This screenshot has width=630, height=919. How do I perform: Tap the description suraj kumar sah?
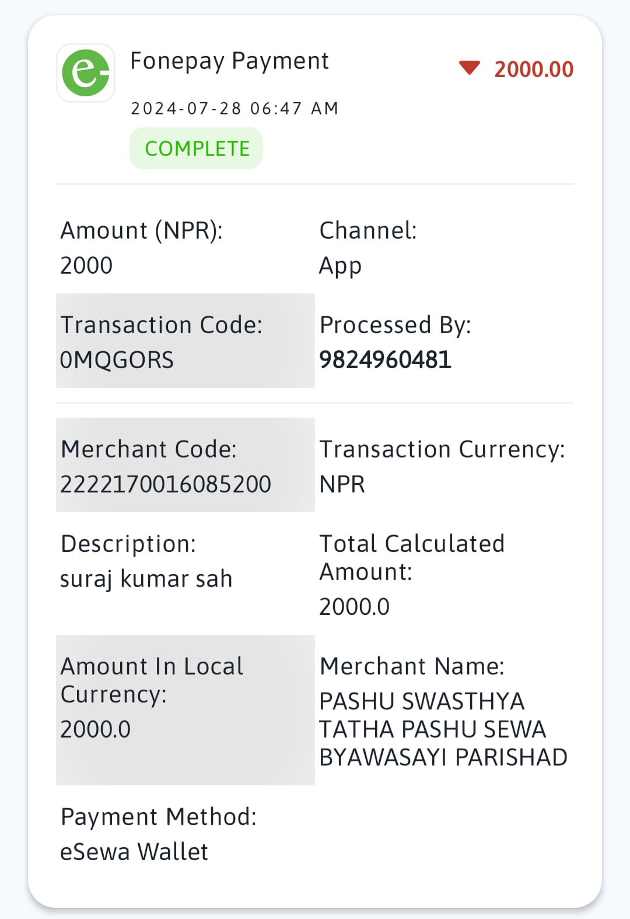tap(146, 579)
